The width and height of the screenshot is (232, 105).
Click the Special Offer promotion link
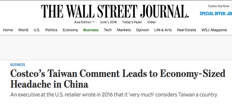click(x=216, y=14)
